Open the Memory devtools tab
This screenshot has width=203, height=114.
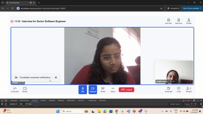click(x=61, y=100)
